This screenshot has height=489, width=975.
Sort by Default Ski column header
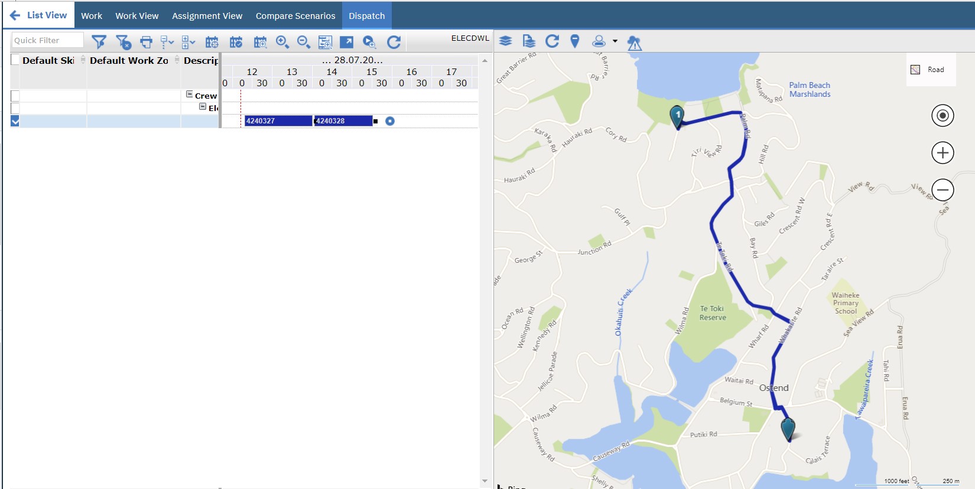point(48,60)
